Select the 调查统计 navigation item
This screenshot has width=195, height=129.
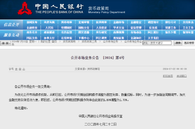(153, 22)
